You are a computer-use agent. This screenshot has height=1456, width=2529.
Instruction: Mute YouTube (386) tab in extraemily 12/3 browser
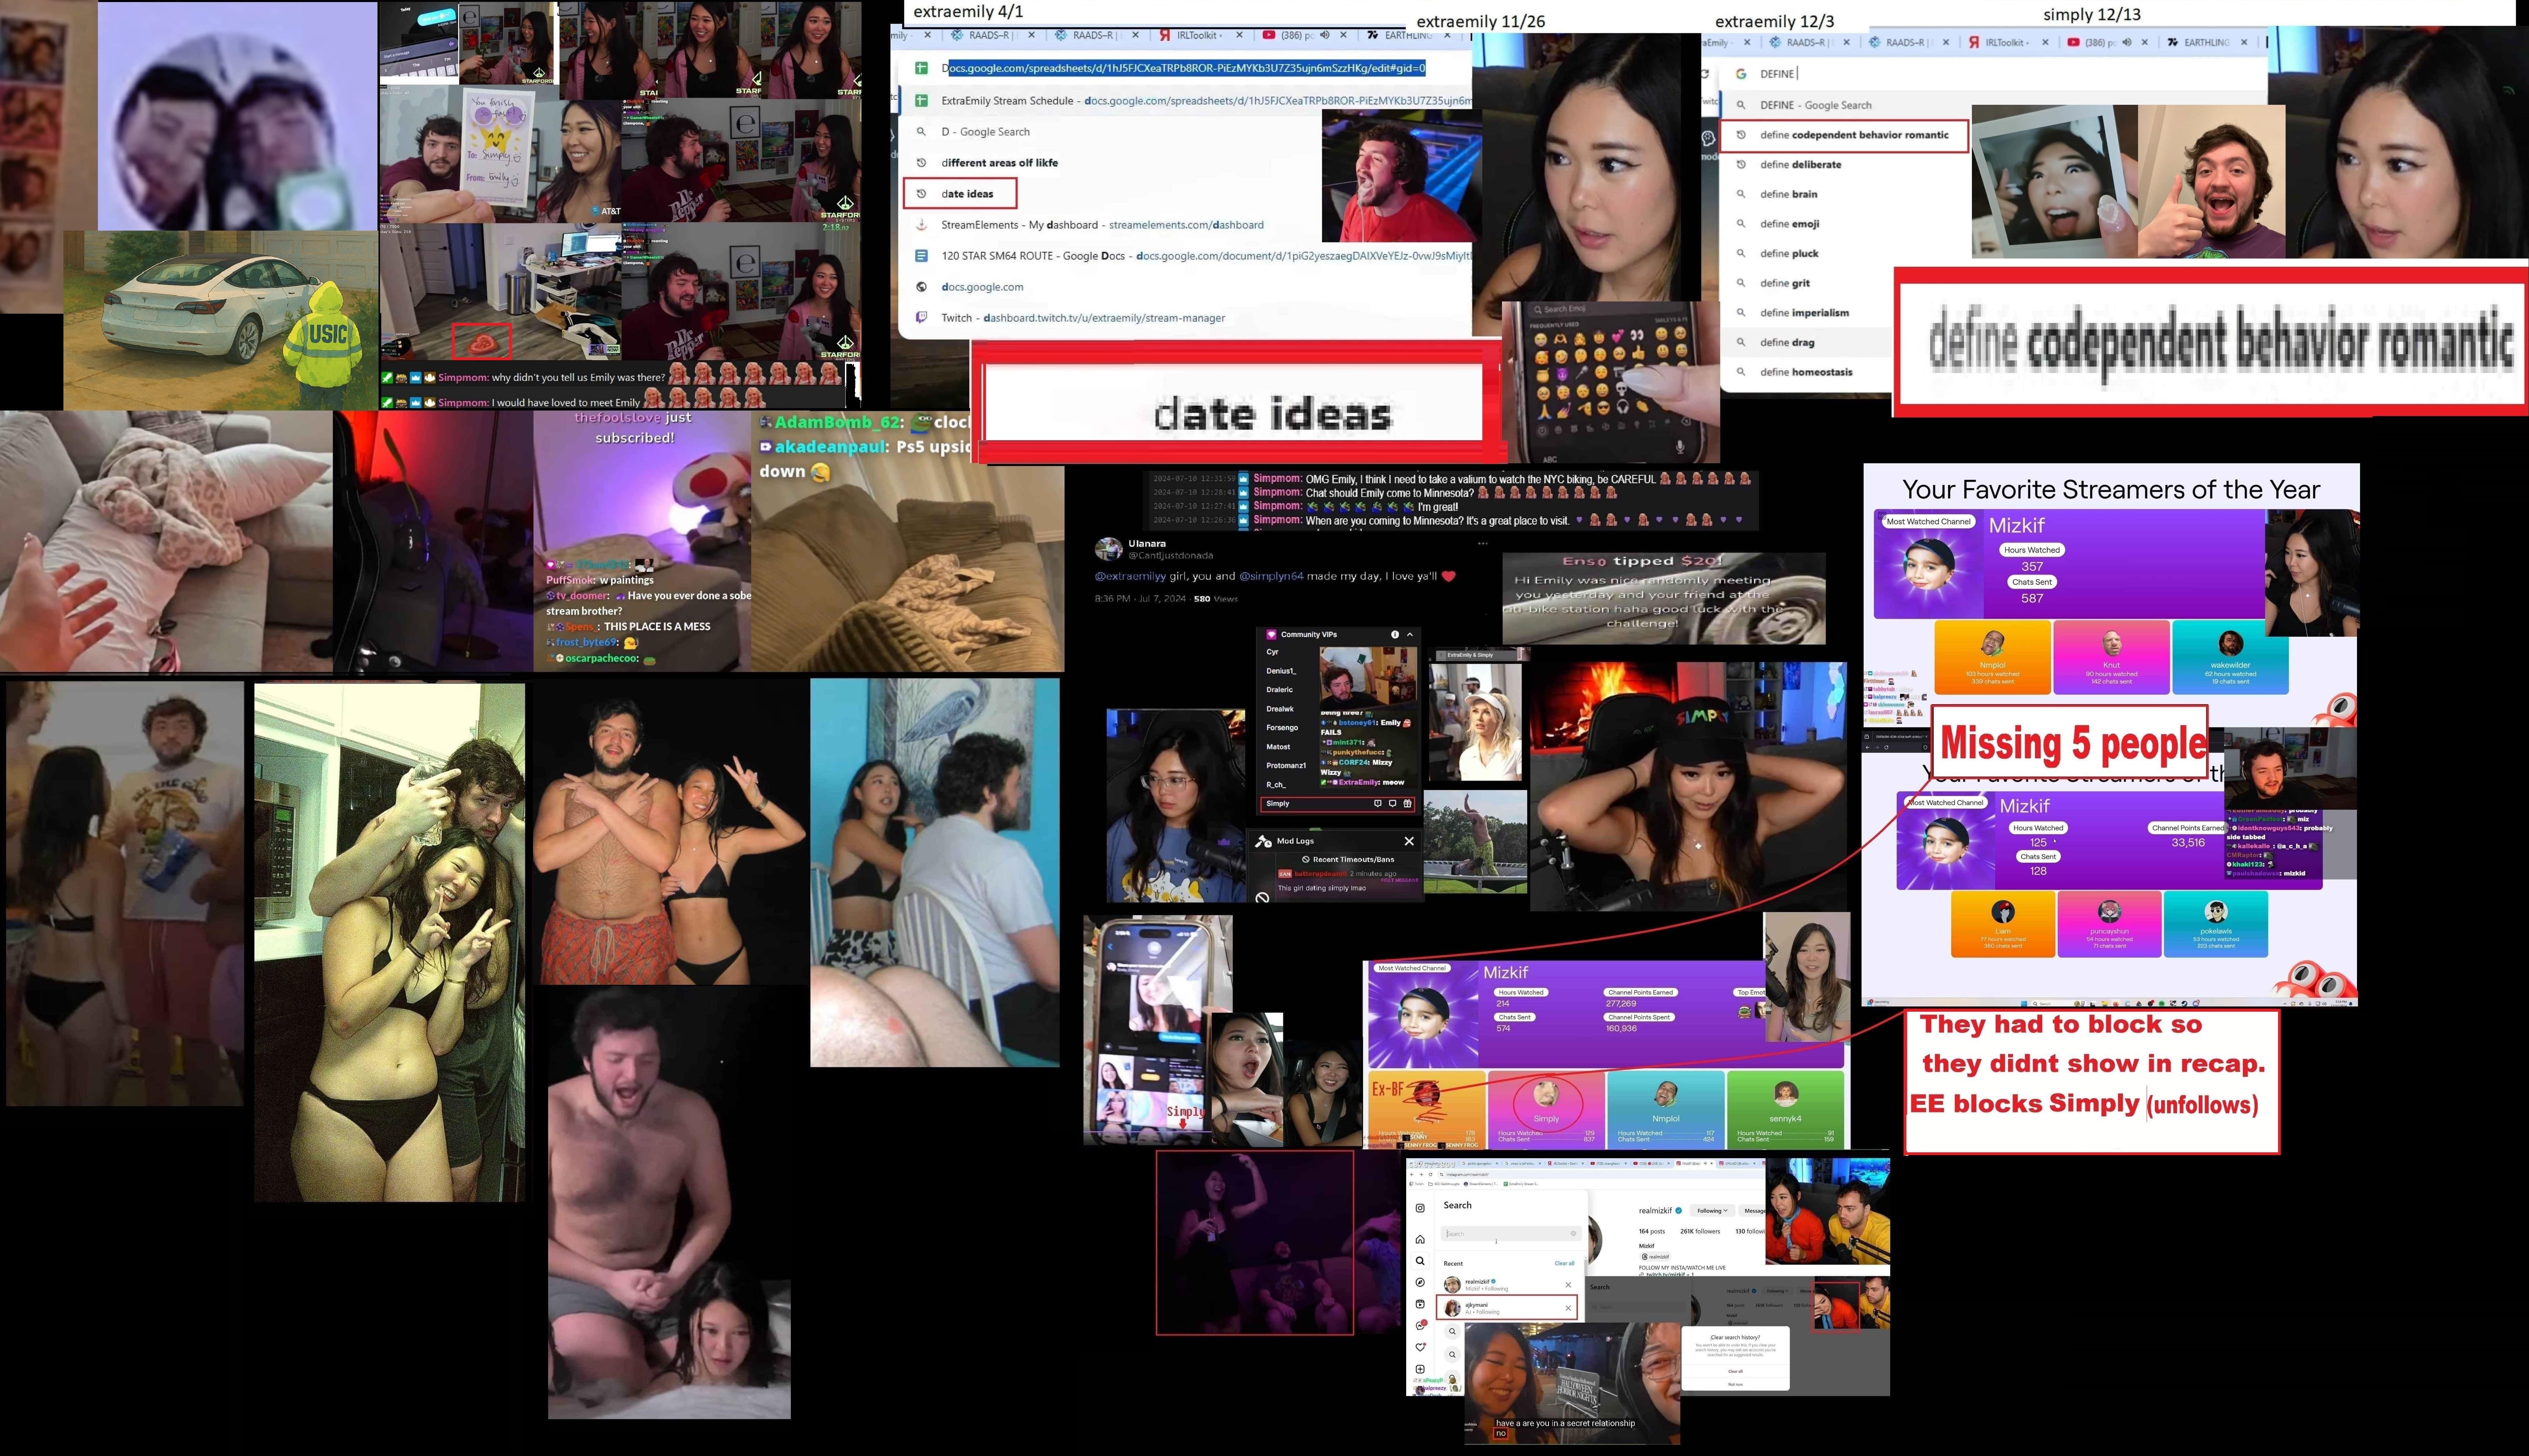coord(2127,42)
